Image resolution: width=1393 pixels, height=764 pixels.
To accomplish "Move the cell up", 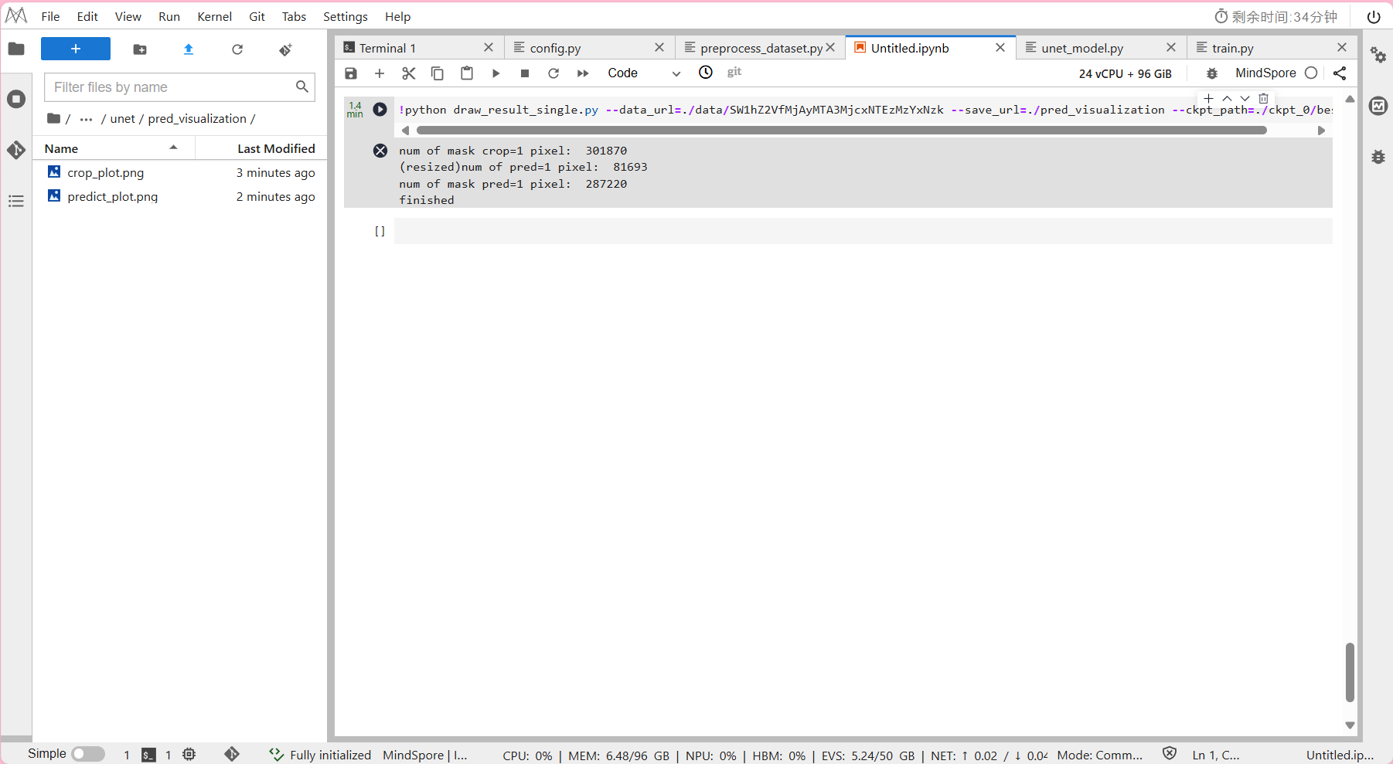I will 1228,99.
